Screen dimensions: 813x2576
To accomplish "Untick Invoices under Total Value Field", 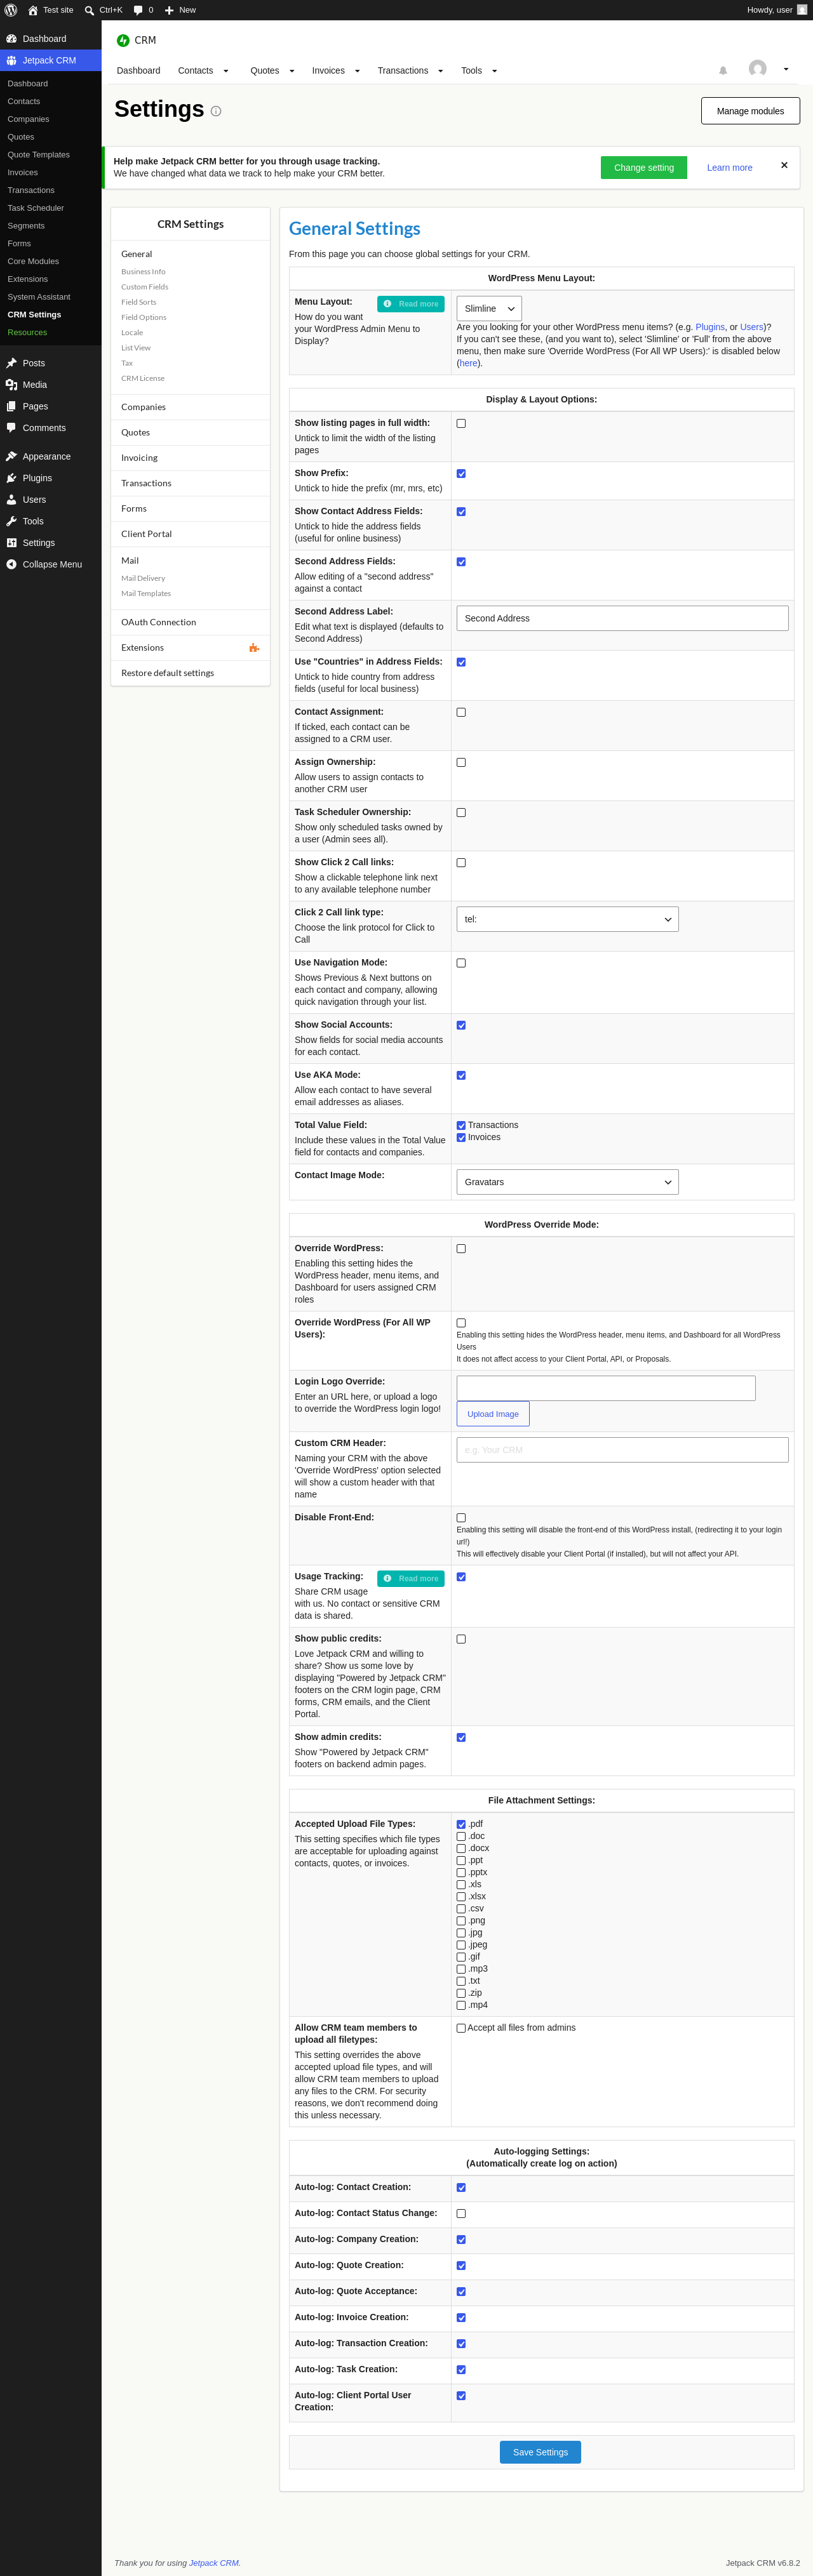I will coord(461,1137).
